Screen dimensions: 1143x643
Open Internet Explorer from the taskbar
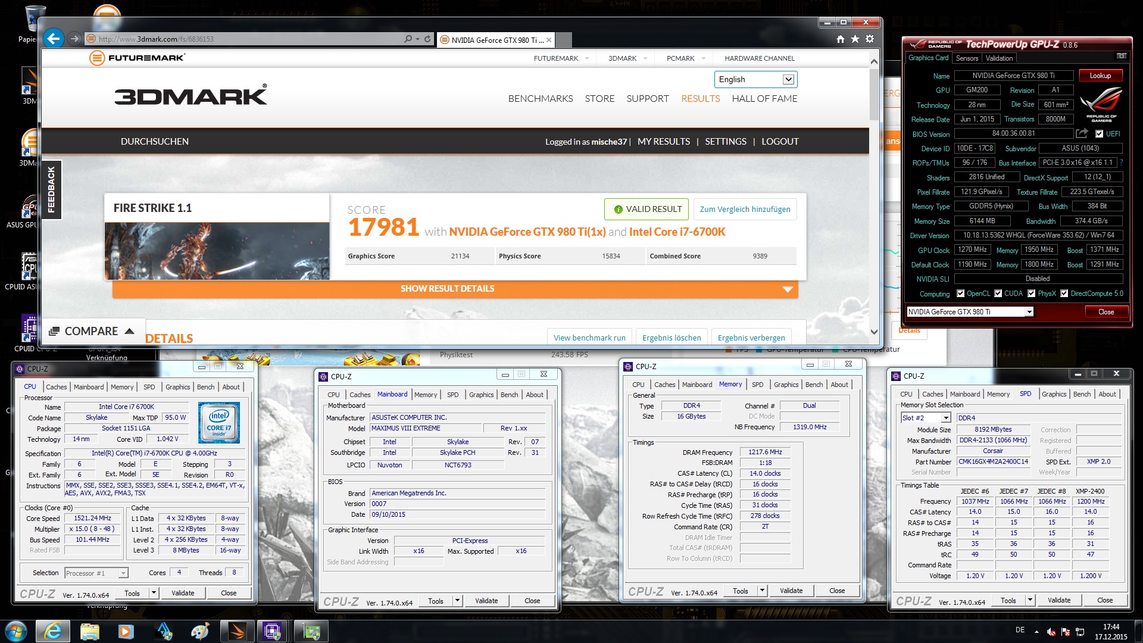point(53,631)
